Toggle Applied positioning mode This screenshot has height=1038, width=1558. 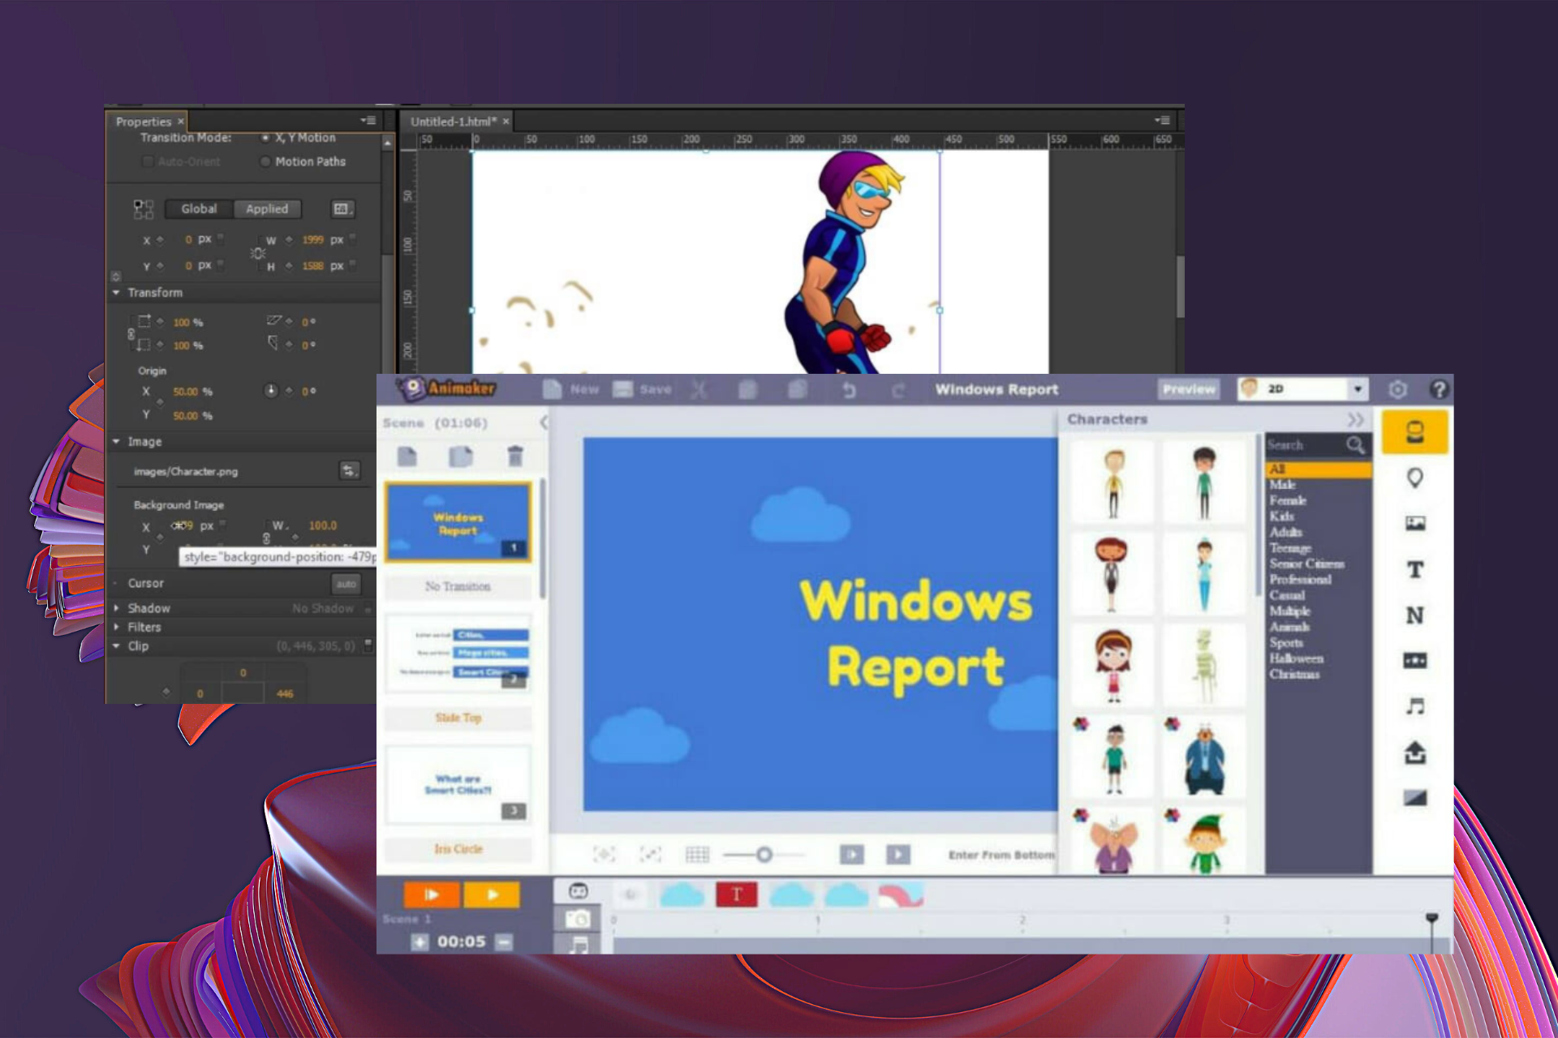pos(267,209)
